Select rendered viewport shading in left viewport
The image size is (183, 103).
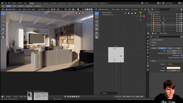click(x=91, y=9)
